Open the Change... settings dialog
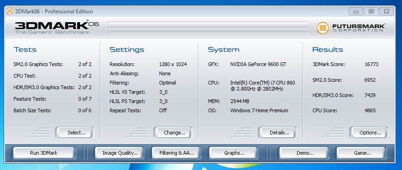This screenshot has height=170, width=402. click(173, 133)
